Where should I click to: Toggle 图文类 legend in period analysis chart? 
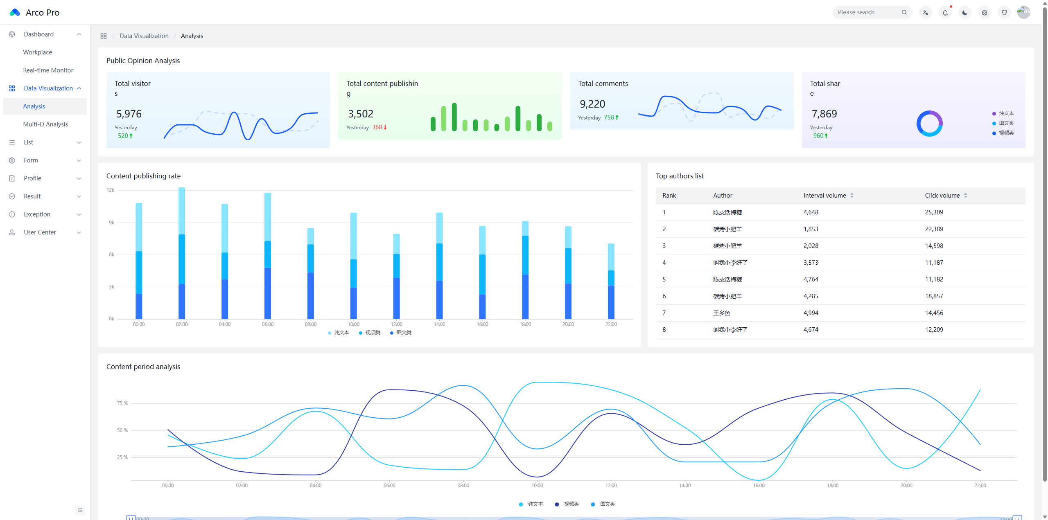[x=603, y=504]
